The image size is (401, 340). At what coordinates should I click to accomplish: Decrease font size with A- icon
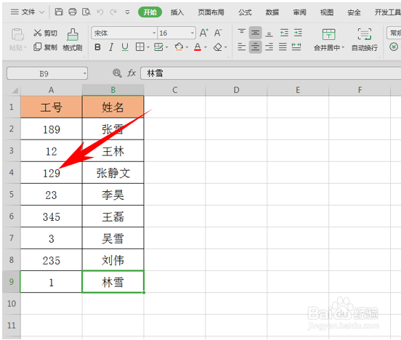[218, 33]
